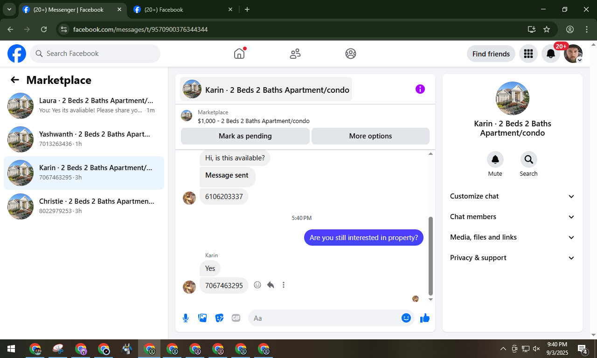Click the chat messages scrollbar thumb

[x=430, y=256]
